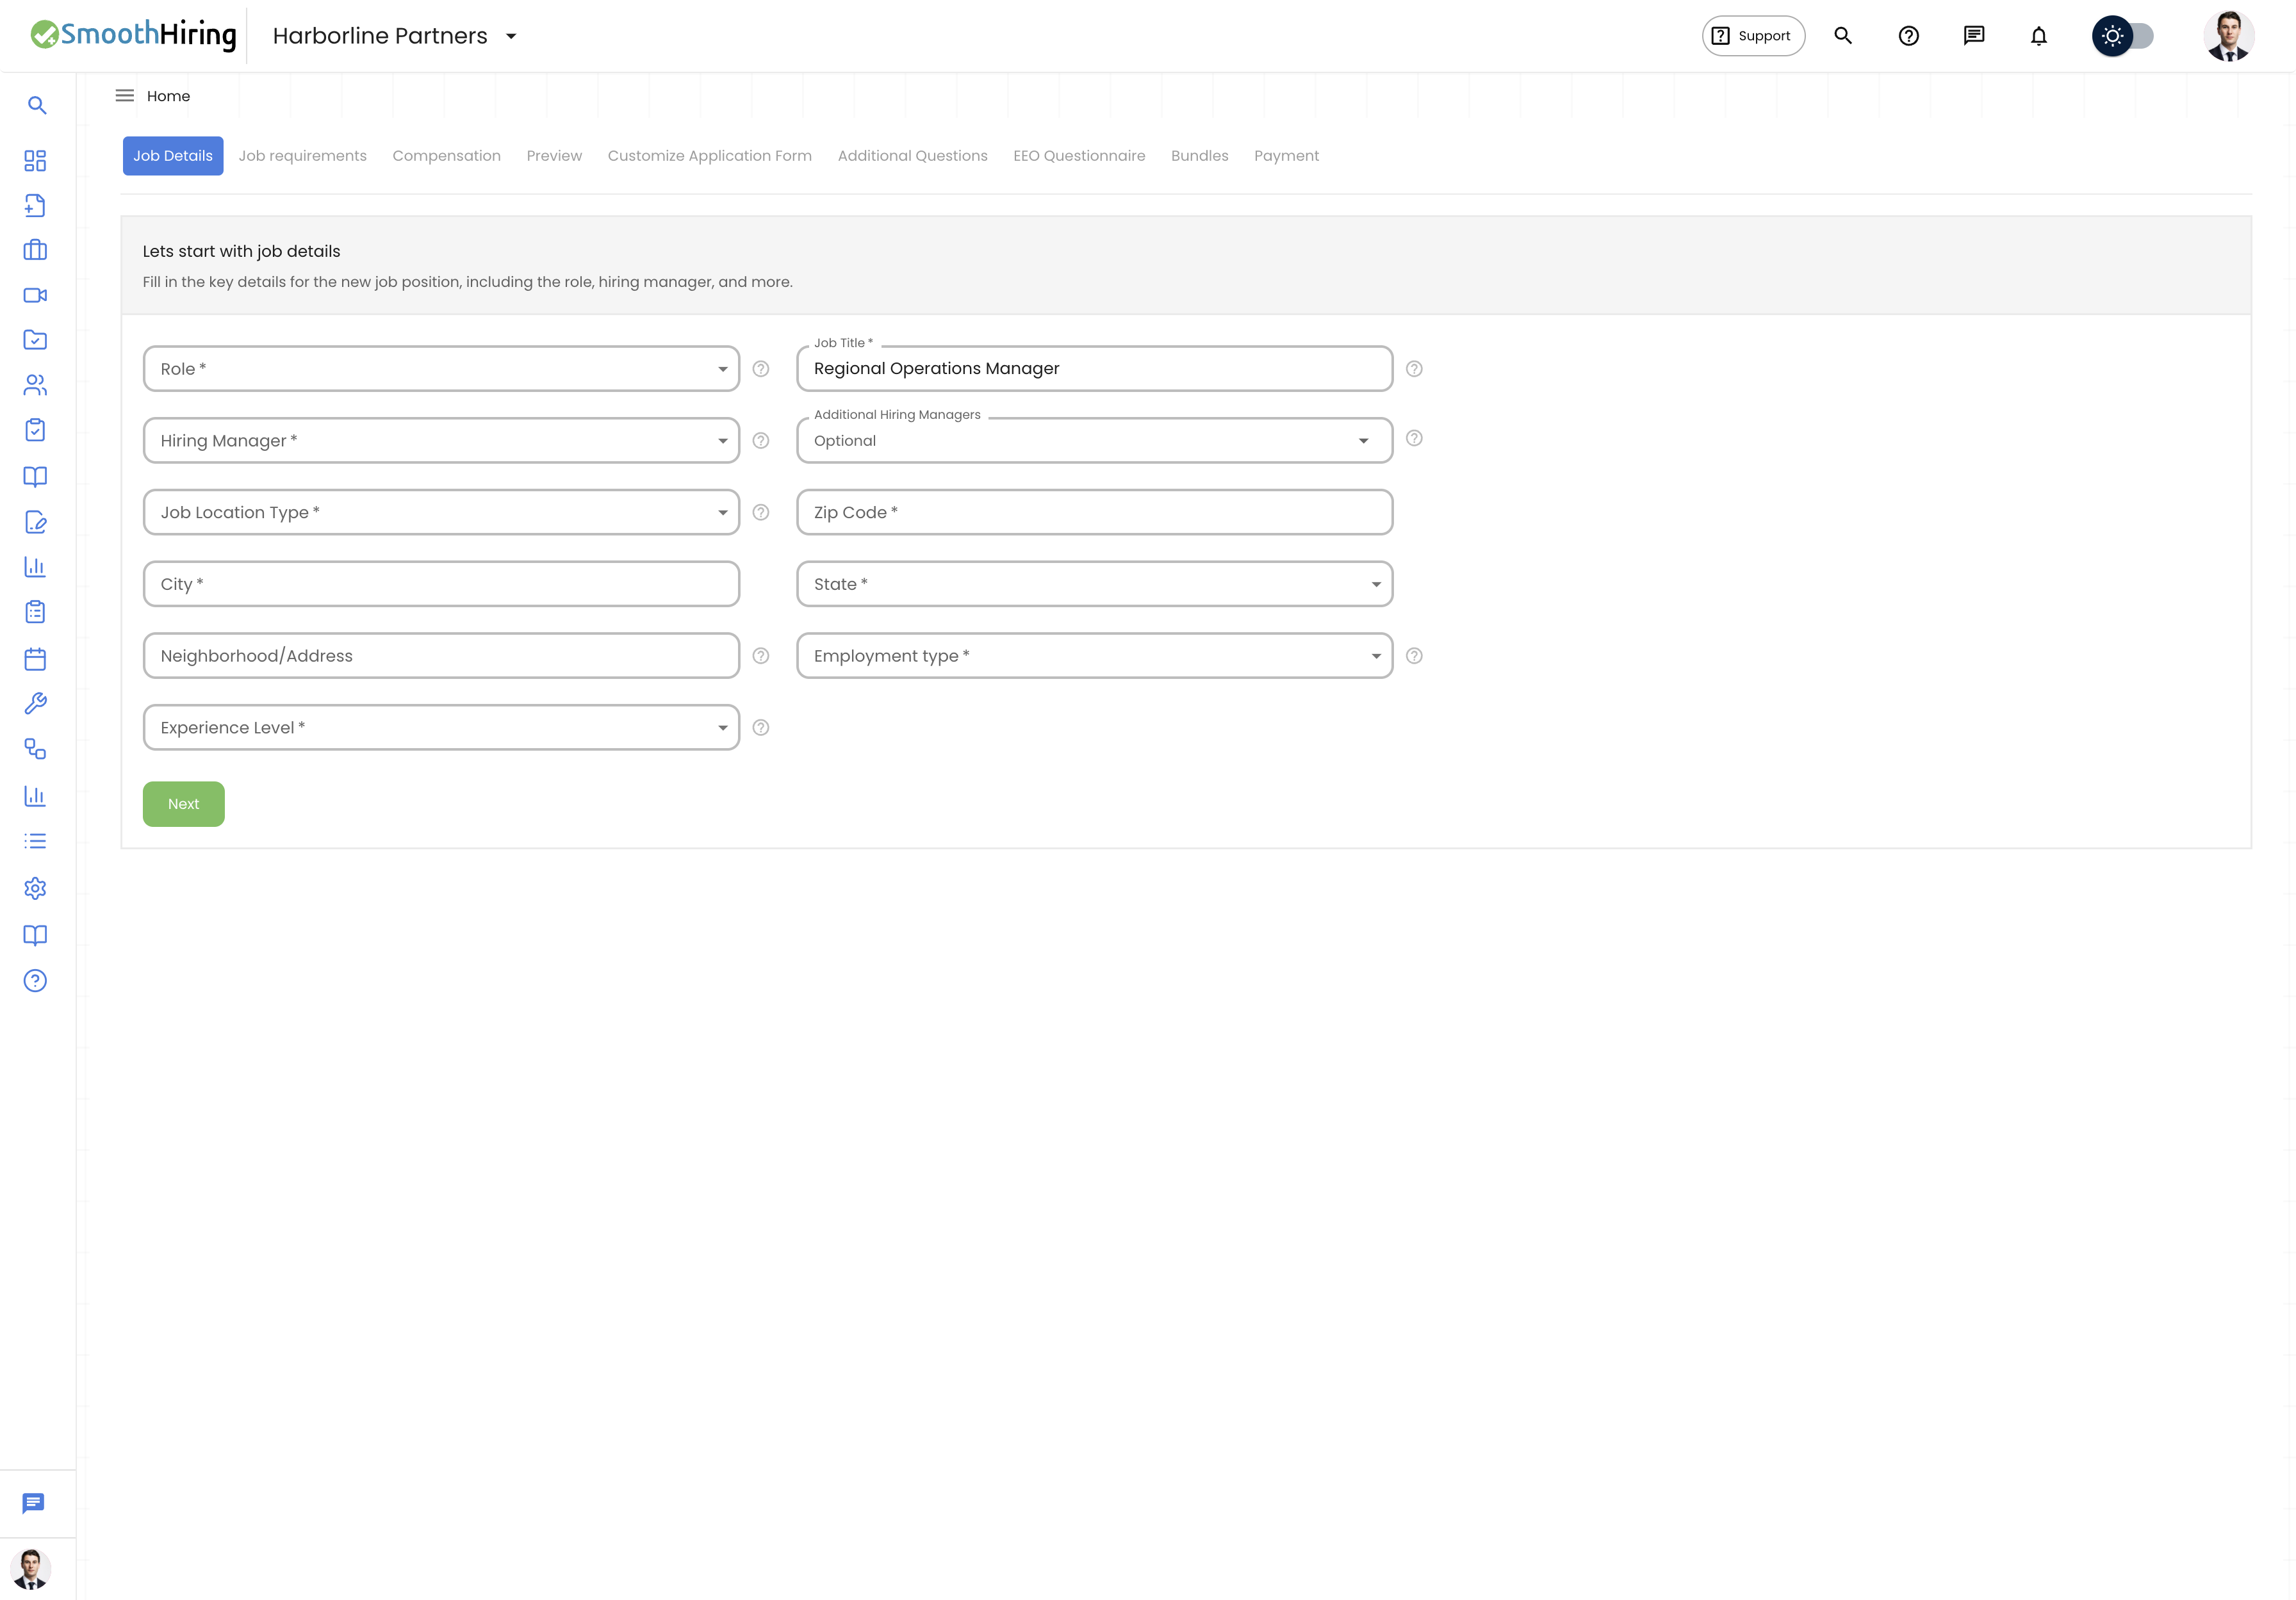This screenshot has width=2296, height=1600.
Task: Open the Bundles tab
Action: point(1199,156)
